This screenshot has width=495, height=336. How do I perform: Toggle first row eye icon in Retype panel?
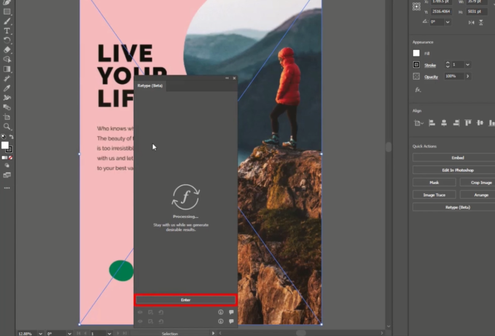tap(140, 312)
